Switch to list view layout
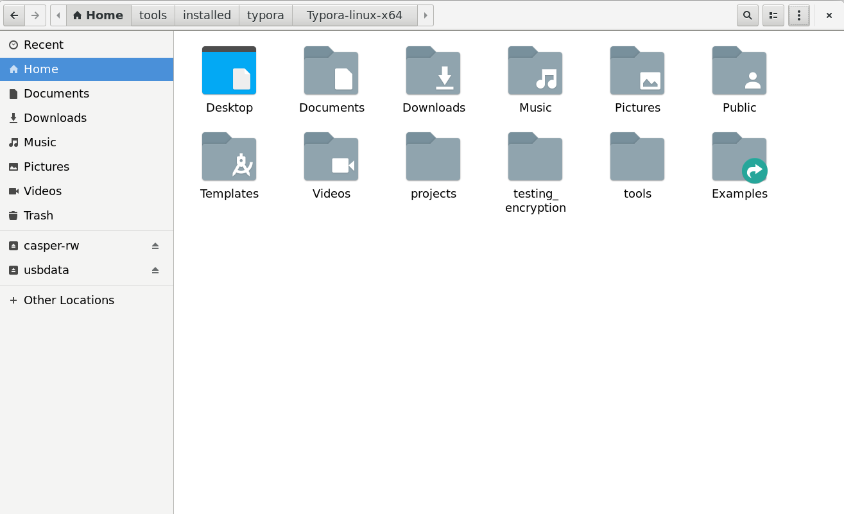844x514 pixels. 773,15
